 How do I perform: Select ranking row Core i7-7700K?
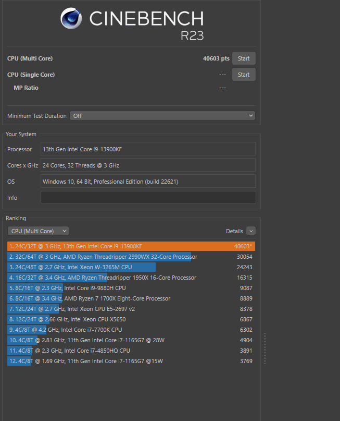tap(131, 330)
